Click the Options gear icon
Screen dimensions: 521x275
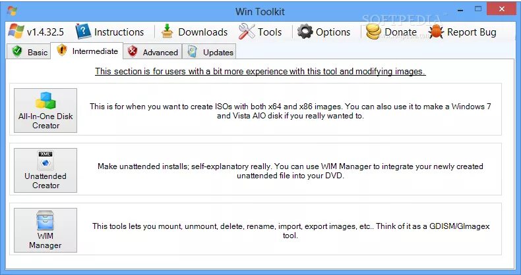(x=305, y=32)
